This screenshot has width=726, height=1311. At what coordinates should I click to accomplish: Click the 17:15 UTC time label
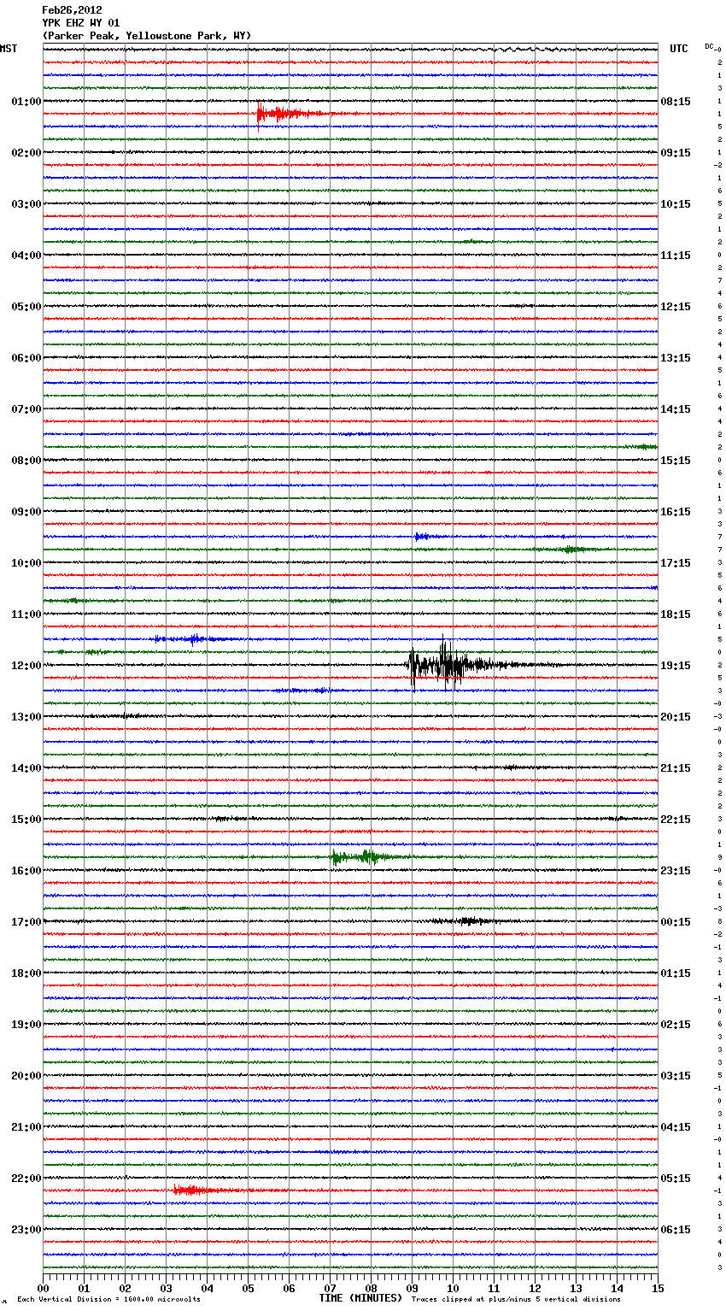pyautogui.click(x=676, y=563)
